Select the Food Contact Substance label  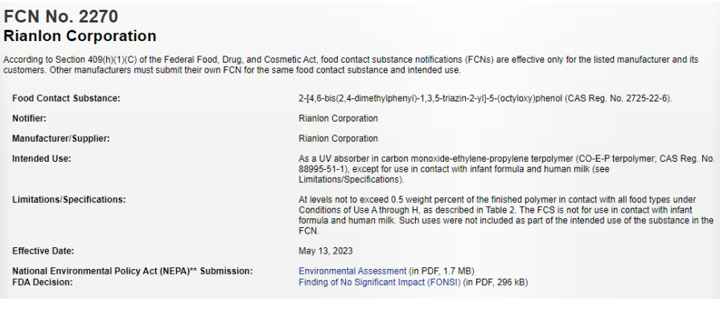point(66,98)
